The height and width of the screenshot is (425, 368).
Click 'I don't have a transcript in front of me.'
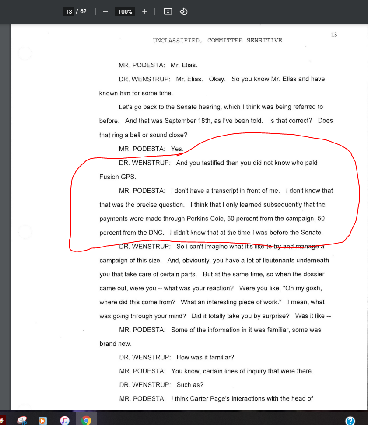click(225, 191)
